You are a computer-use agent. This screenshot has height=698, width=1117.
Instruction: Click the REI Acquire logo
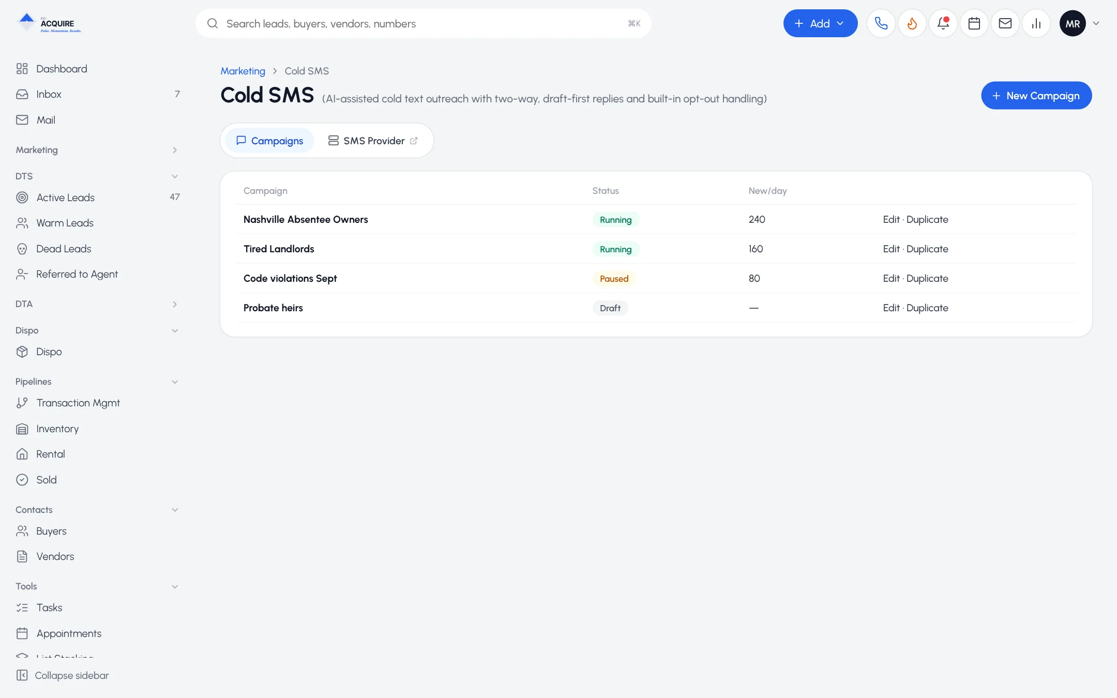point(49,23)
